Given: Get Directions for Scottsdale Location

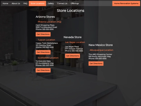Looking at the screenshot, I should tap(43, 70).
